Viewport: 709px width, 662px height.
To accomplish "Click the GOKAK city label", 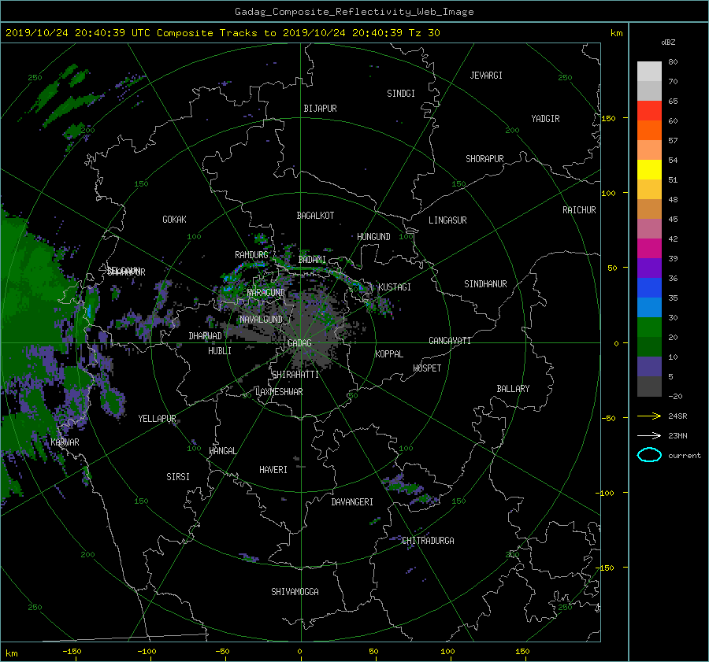I will pyautogui.click(x=174, y=220).
